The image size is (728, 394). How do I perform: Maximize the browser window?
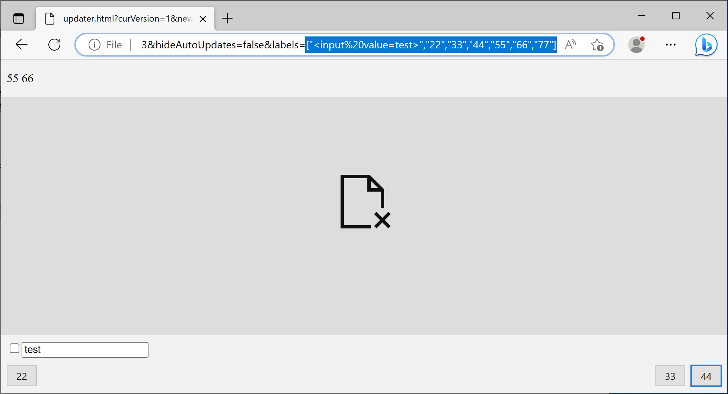pyautogui.click(x=676, y=16)
